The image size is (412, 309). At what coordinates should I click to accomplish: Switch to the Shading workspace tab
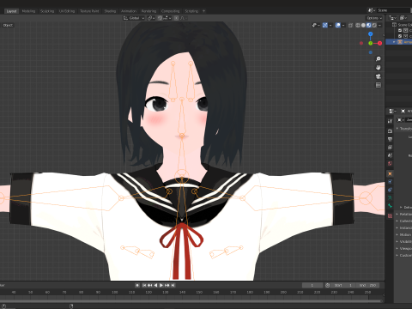(110, 11)
